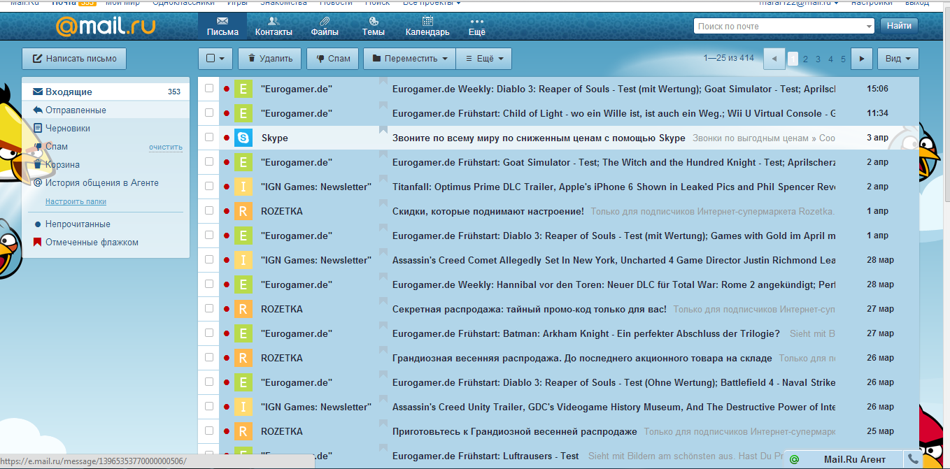
Task: Click R avatar of ROZETKA Скидки email
Action: tap(243, 211)
